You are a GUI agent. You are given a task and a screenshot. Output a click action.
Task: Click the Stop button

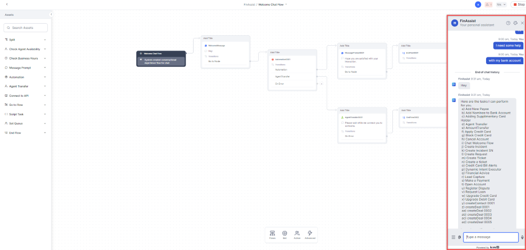pyautogui.click(x=518, y=4)
